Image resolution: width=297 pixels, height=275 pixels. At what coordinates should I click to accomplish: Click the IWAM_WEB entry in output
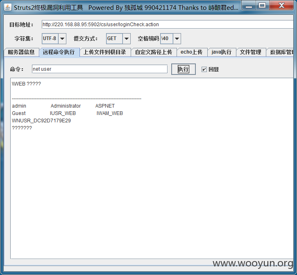(110, 113)
